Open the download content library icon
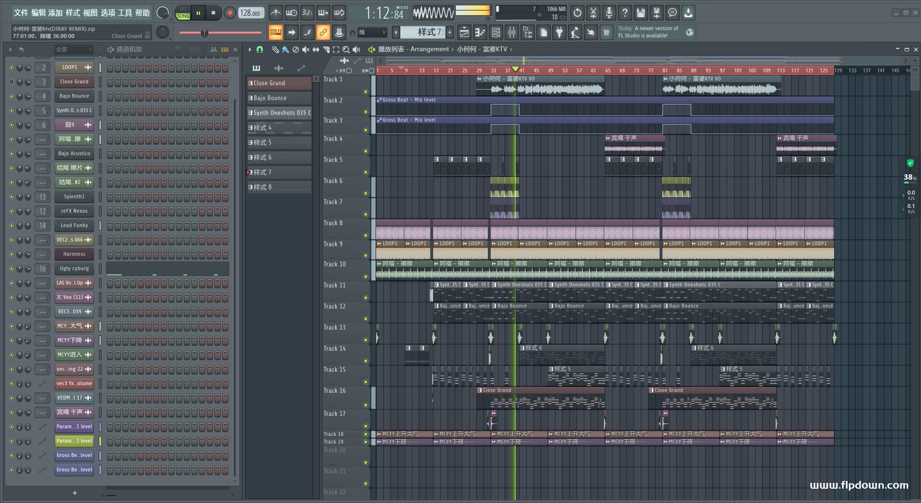 688,13
